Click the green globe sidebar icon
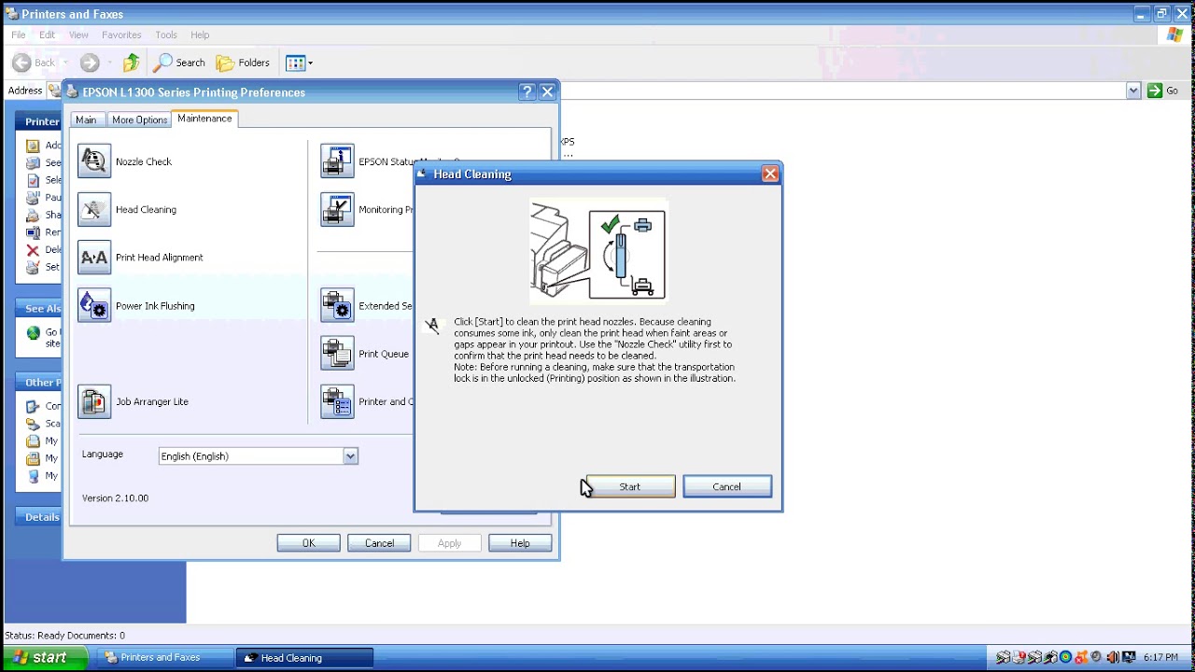The image size is (1195, 672). (x=34, y=332)
